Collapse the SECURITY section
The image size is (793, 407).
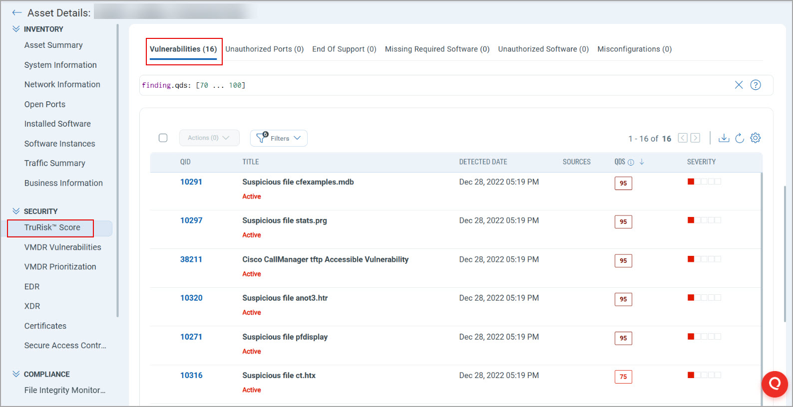(16, 211)
